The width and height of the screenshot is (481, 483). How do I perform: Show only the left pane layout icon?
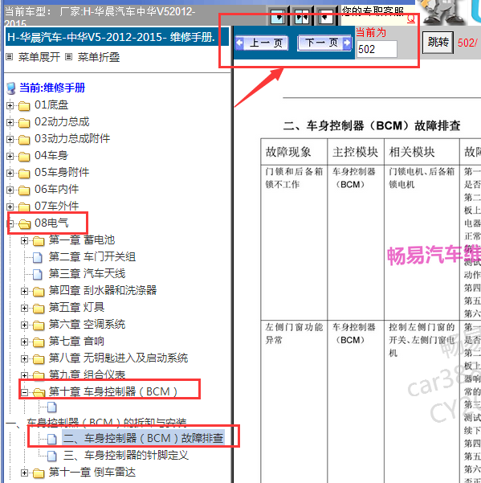278,17
